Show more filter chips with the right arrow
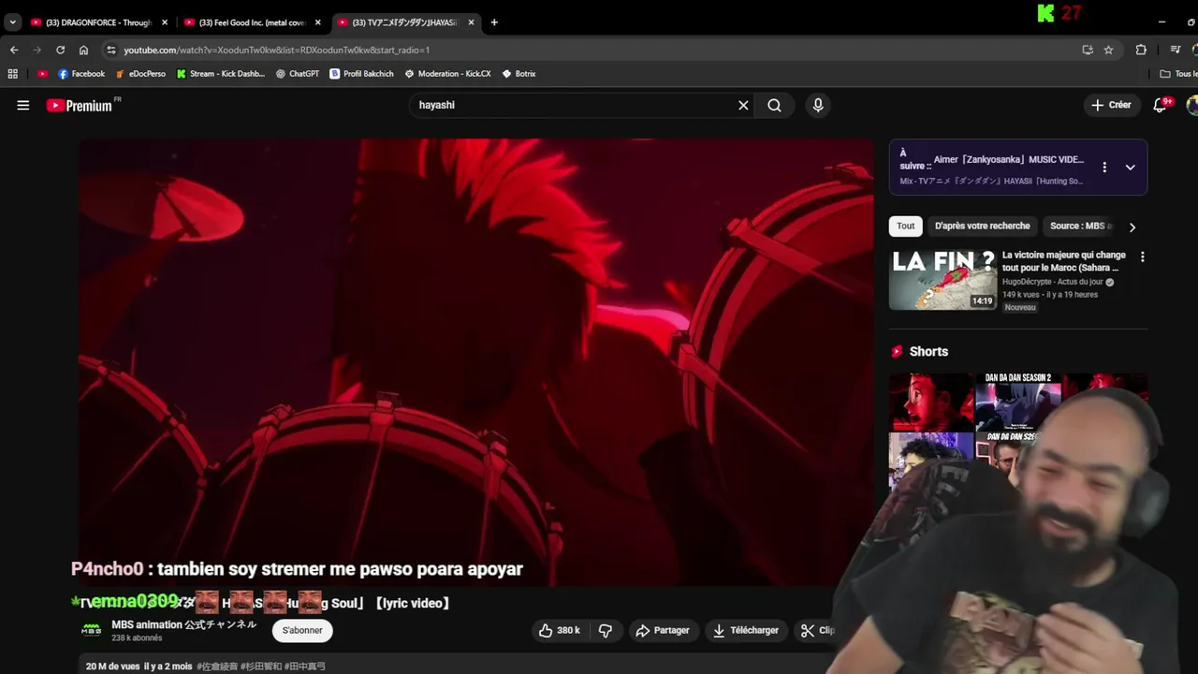1198x674 pixels. click(x=1132, y=227)
